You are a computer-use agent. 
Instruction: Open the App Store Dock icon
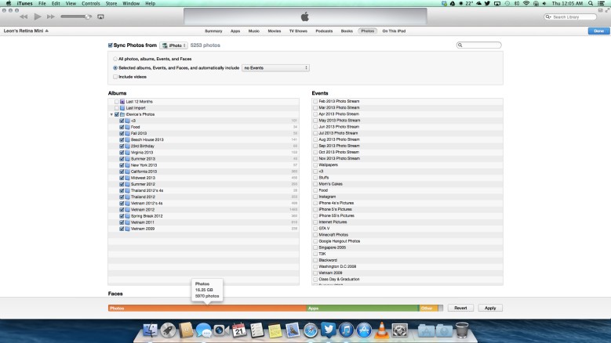[364, 330]
